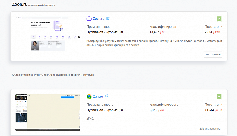
Task: Open the 2gis.ru site link
Action: 98,96
